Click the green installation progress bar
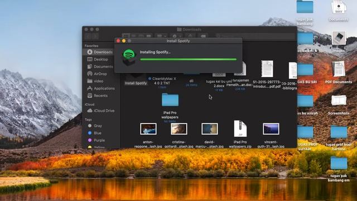This screenshot has width=357, height=201. [189, 60]
